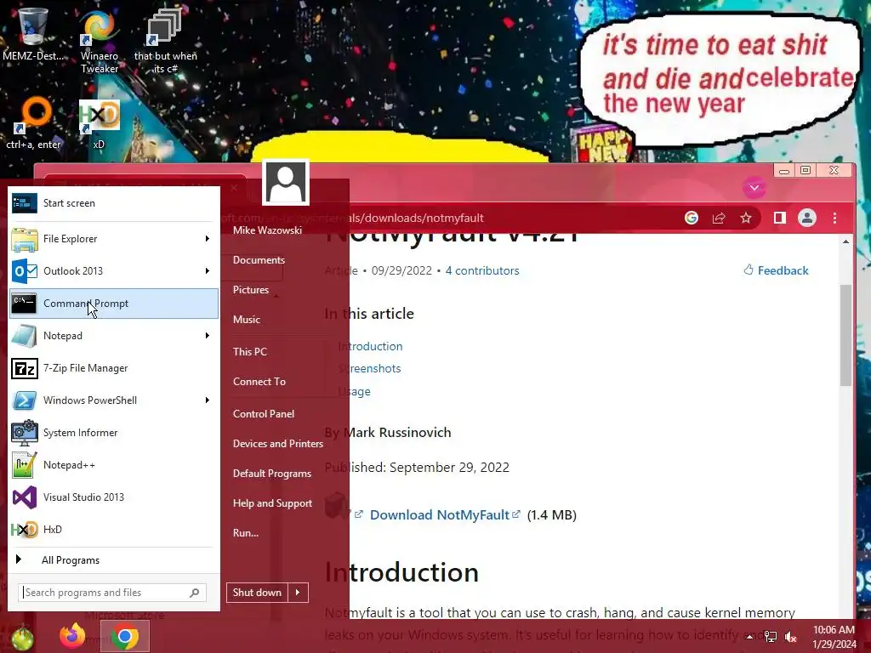
Task: Open Connect To from Start menu
Action: (x=259, y=382)
